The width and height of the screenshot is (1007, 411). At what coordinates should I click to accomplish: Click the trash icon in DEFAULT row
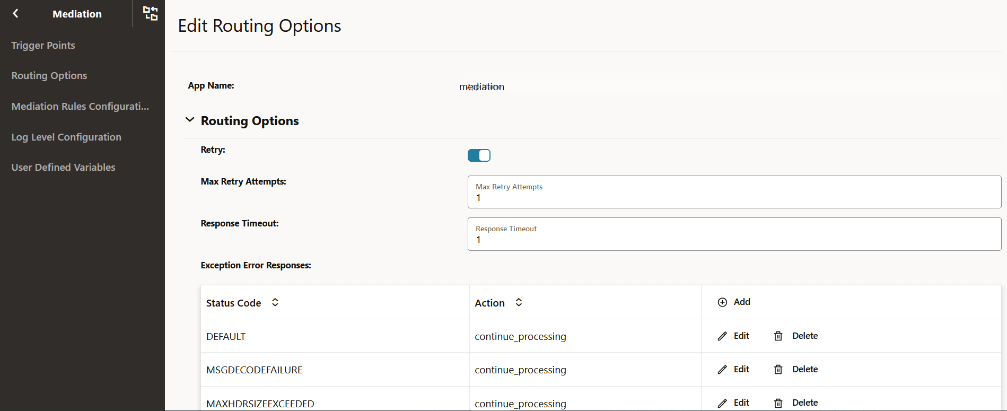tap(778, 336)
